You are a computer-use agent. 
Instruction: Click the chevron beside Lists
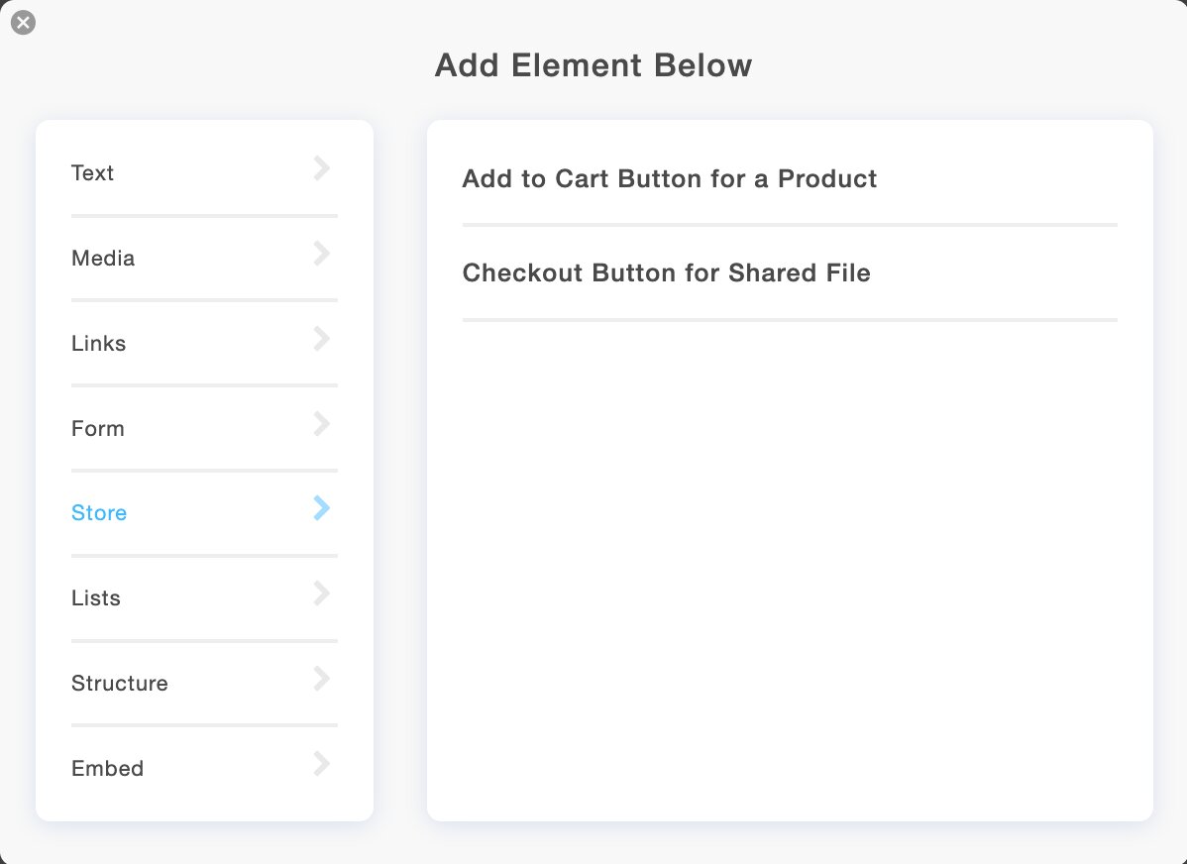point(322,594)
